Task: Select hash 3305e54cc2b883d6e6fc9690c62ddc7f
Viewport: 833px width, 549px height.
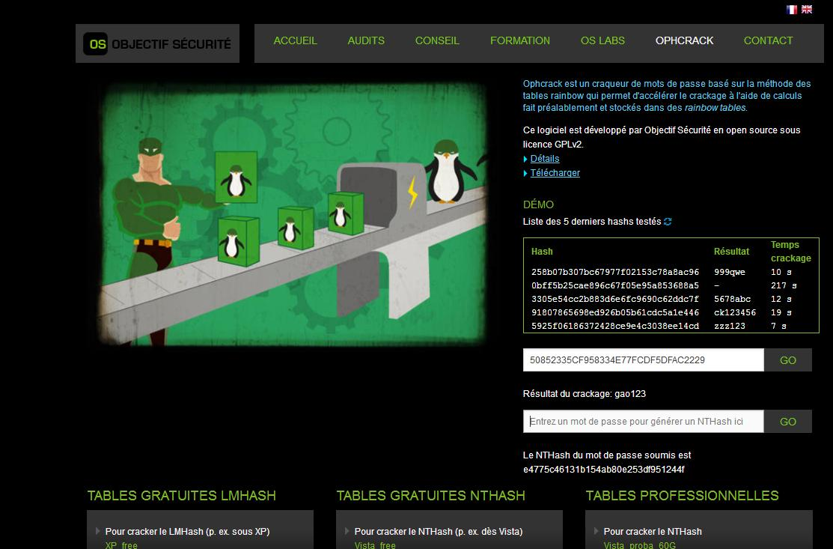Action: point(615,299)
